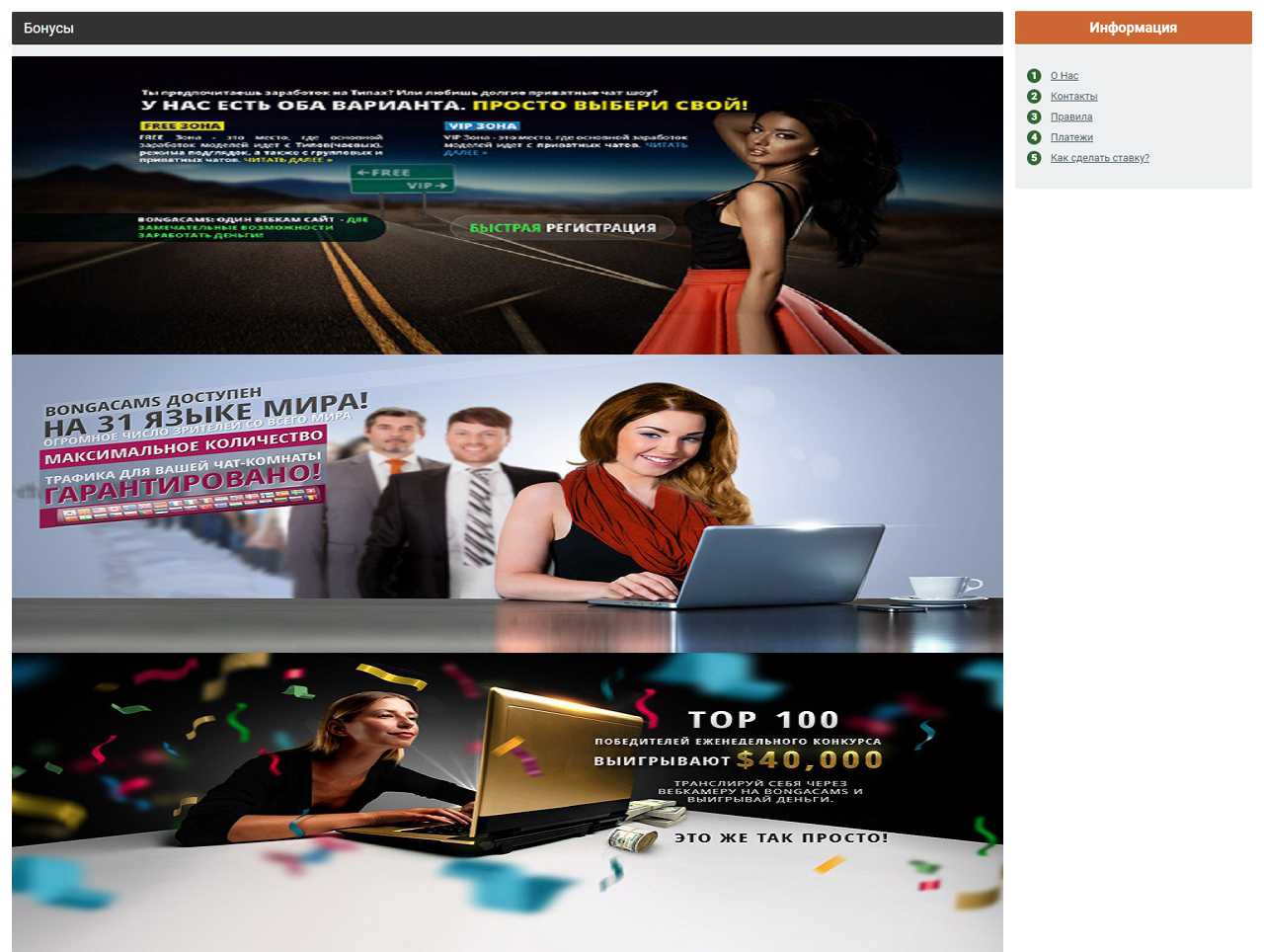Image resolution: width=1264 pixels, height=952 pixels.
Task: Click the green FREE road sign
Action: [x=402, y=179]
